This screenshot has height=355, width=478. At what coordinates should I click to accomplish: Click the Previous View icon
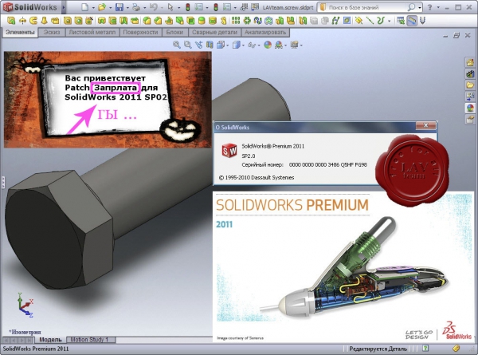198,45
